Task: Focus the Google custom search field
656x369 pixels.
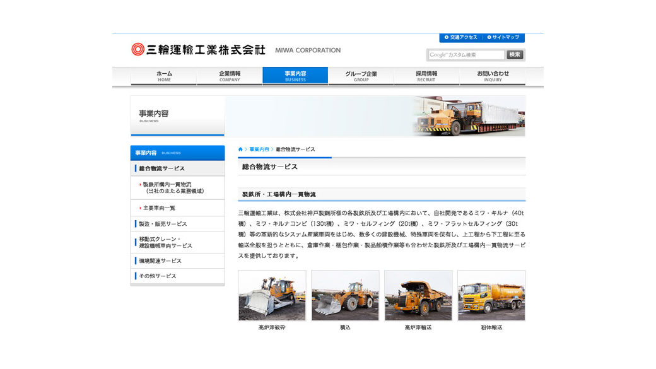Action: click(x=467, y=55)
